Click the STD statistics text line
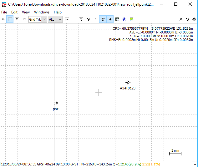 (161, 36)
